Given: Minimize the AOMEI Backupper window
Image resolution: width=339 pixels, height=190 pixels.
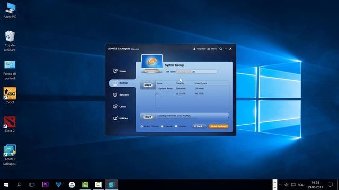Looking at the screenshot, I should click(226, 49).
